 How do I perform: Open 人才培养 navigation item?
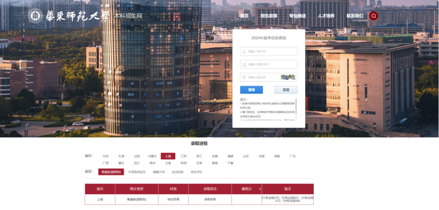[326, 16]
